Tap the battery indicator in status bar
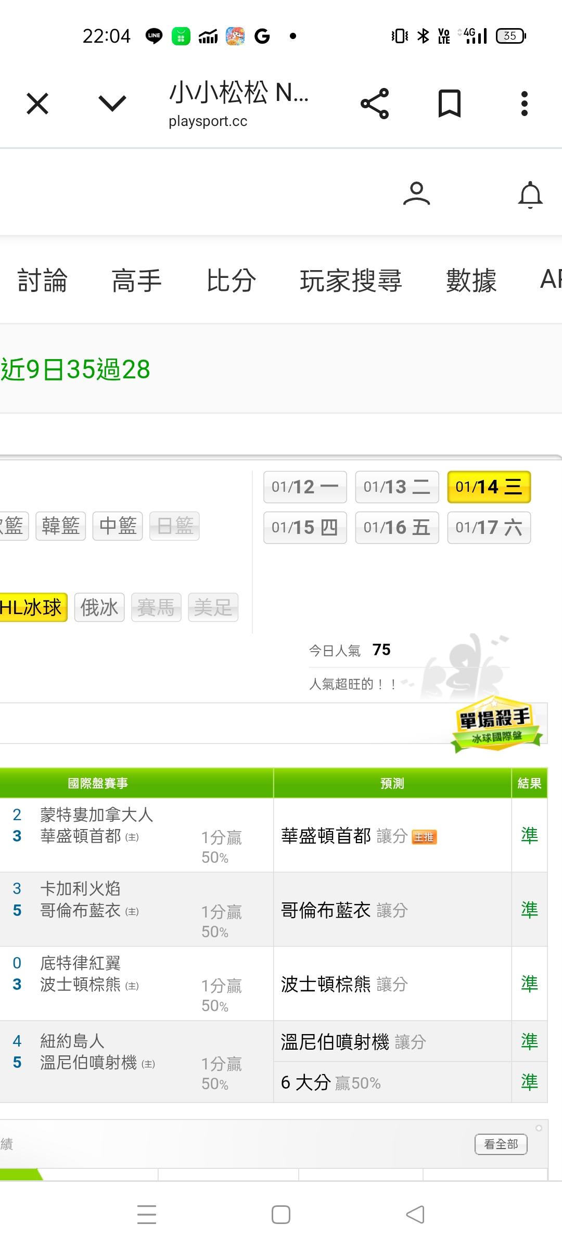562x1249 pixels. pyautogui.click(x=511, y=36)
